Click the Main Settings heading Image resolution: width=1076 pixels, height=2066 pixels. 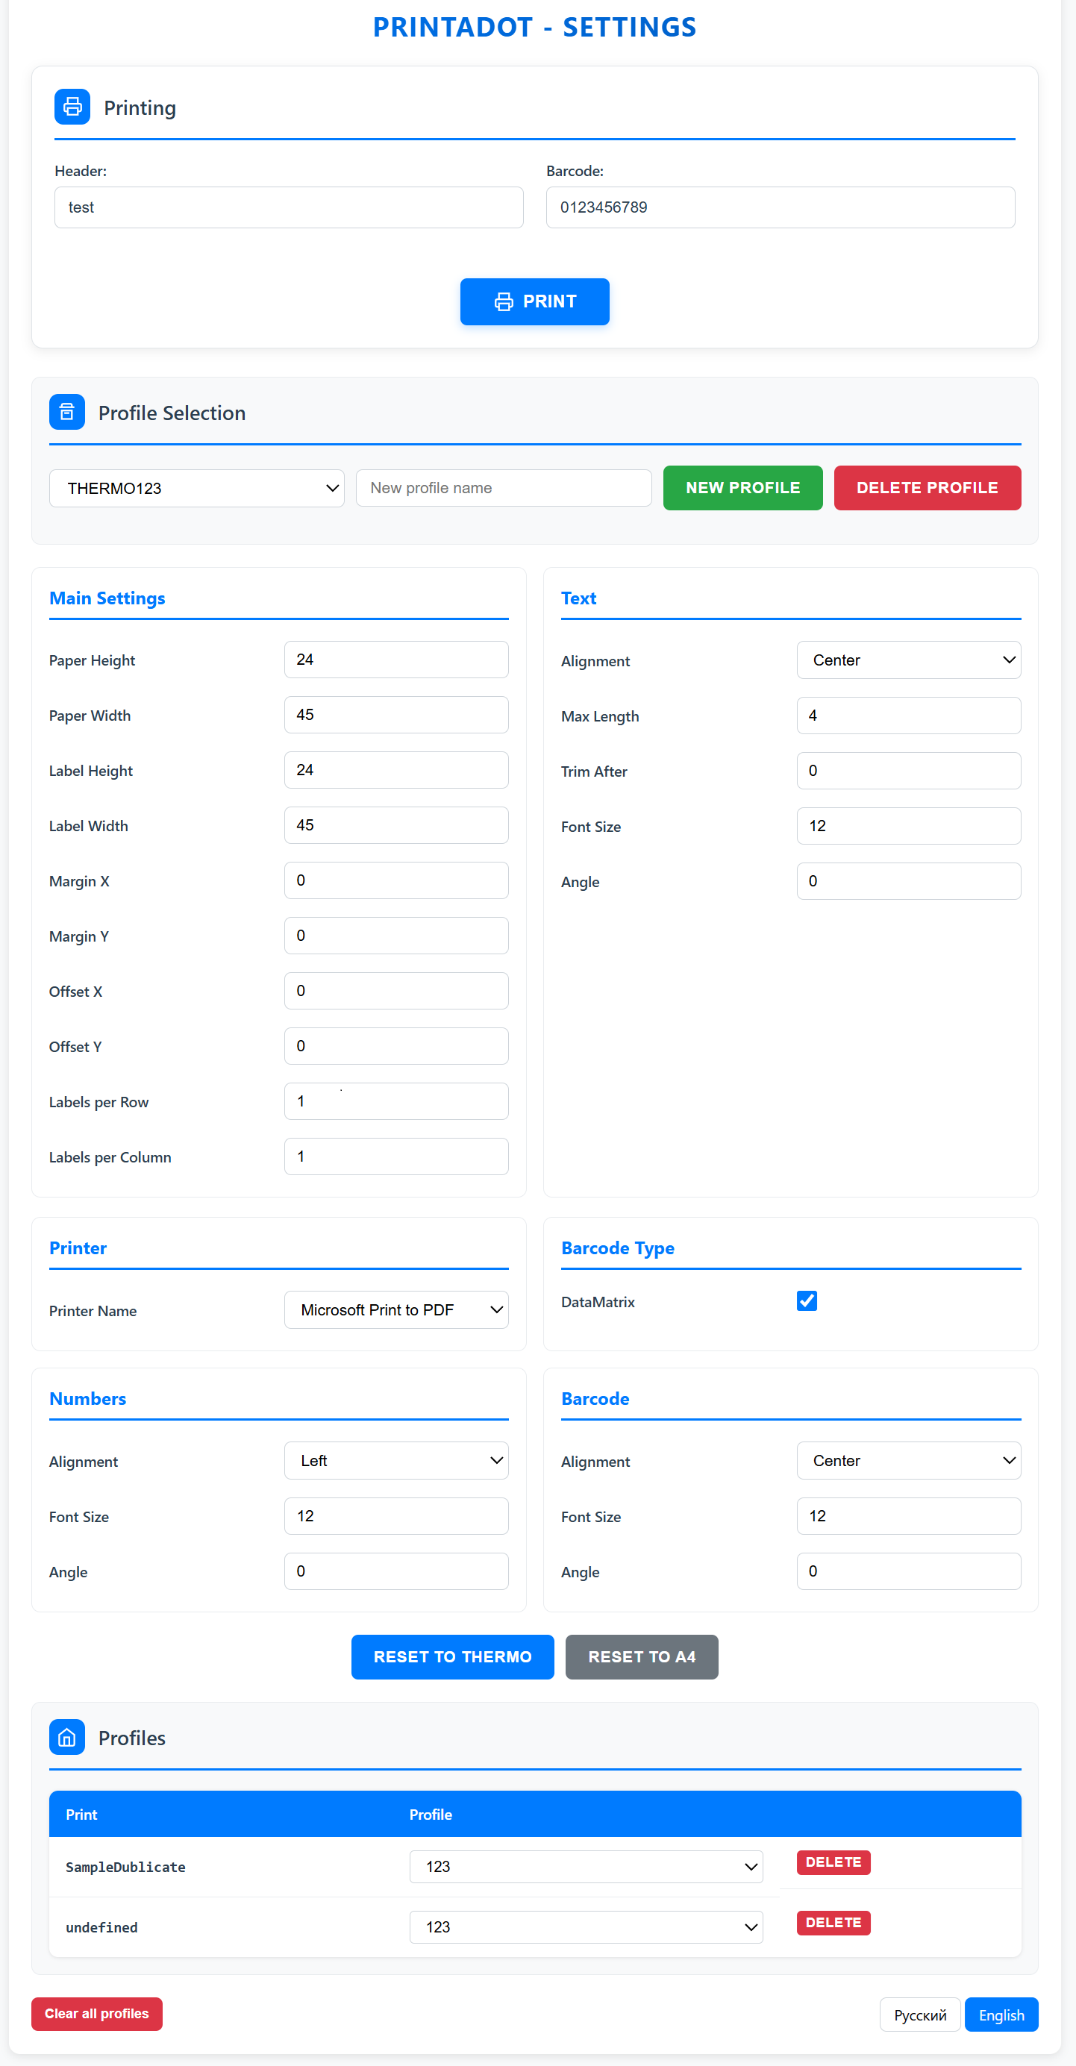[x=107, y=598]
